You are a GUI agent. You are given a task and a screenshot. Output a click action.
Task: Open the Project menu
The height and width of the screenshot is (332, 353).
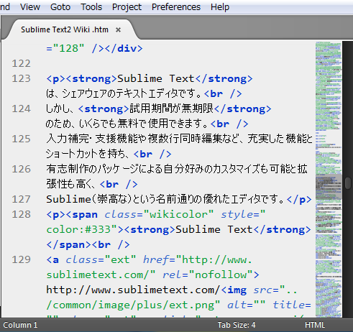click(127, 7)
